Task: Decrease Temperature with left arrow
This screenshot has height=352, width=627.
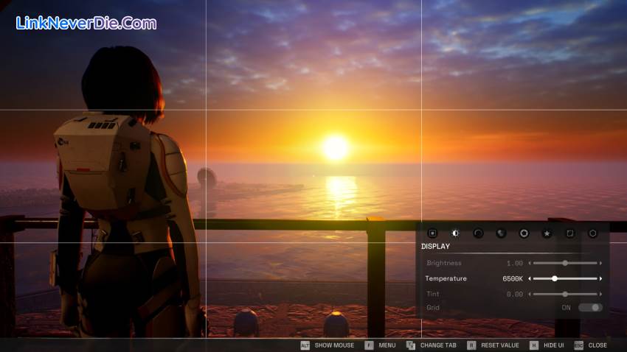Action: pyautogui.click(x=529, y=279)
